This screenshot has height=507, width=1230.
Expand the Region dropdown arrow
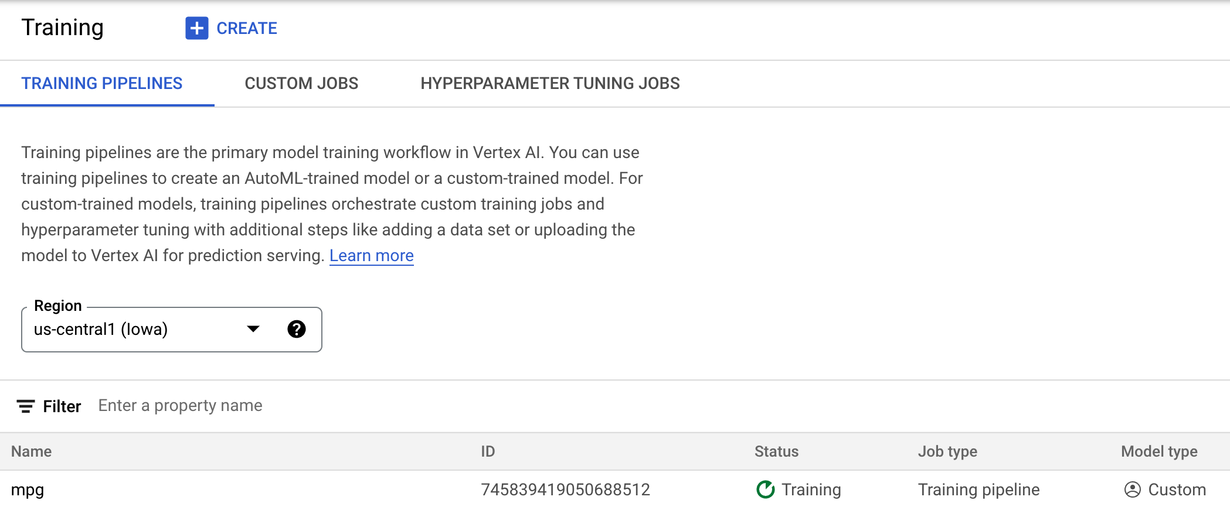[x=253, y=329]
